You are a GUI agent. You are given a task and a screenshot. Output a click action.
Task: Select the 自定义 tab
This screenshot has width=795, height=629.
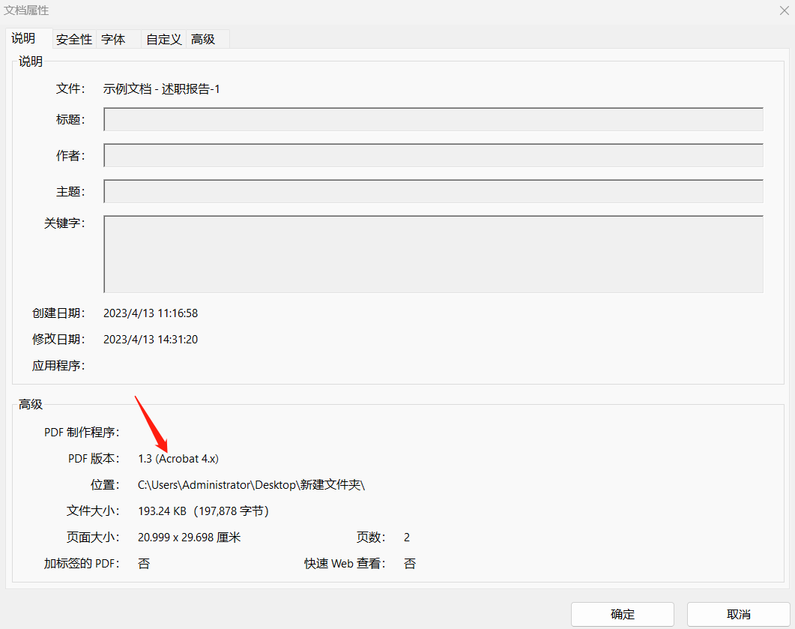click(163, 39)
